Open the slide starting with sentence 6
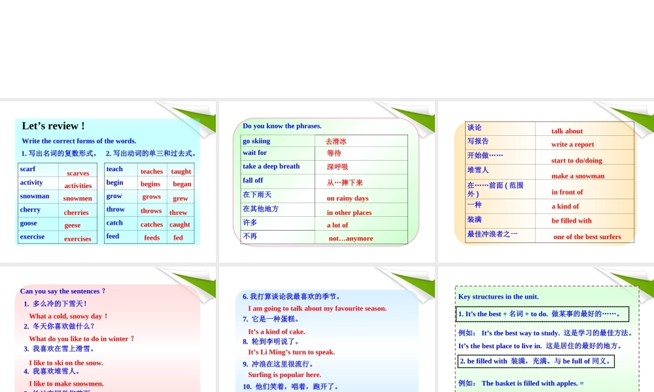This screenshot has height=392, width=654. click(327, 329)
